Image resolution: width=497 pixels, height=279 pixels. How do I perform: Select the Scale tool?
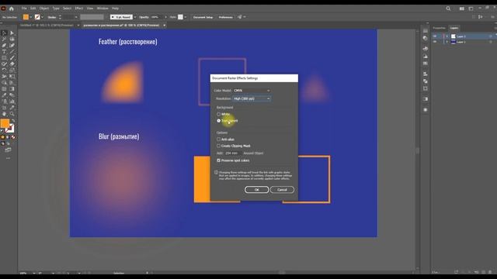tap(12, 71)
